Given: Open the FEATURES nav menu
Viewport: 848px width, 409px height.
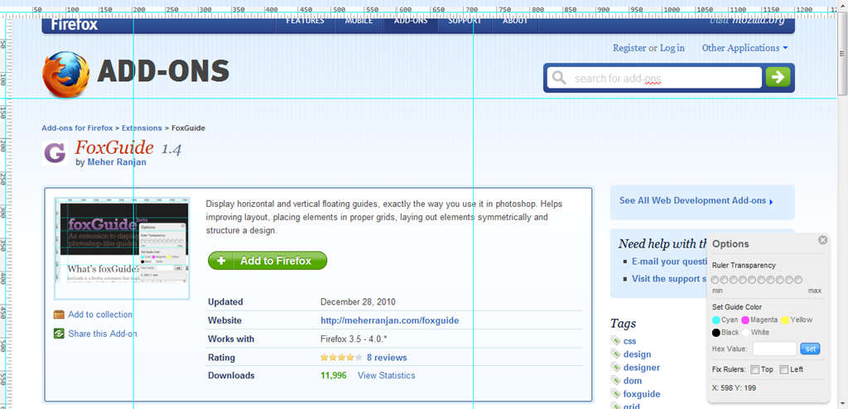Looking at the screenshot, I should [x=305, y=22].
